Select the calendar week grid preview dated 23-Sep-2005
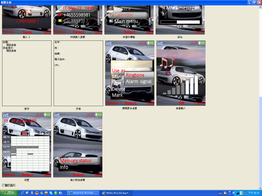Image resolution: width=262 pixels, height=196 pixels. click(x=27, y=145)
